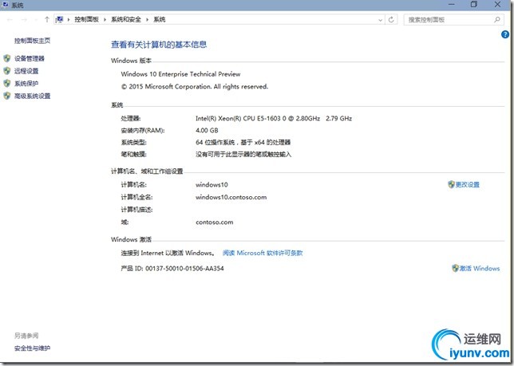Click the help question mark icon
Viewport: 514px width, 366px height.
505,34
